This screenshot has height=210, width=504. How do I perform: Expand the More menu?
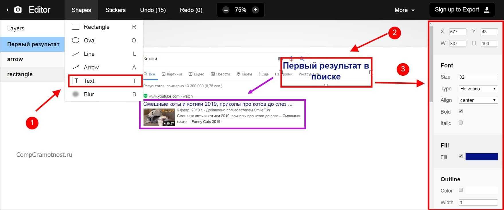pos(404,10)
